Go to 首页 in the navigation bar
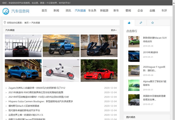The width and height of the screenshot is (175, 120). [44, 10]
